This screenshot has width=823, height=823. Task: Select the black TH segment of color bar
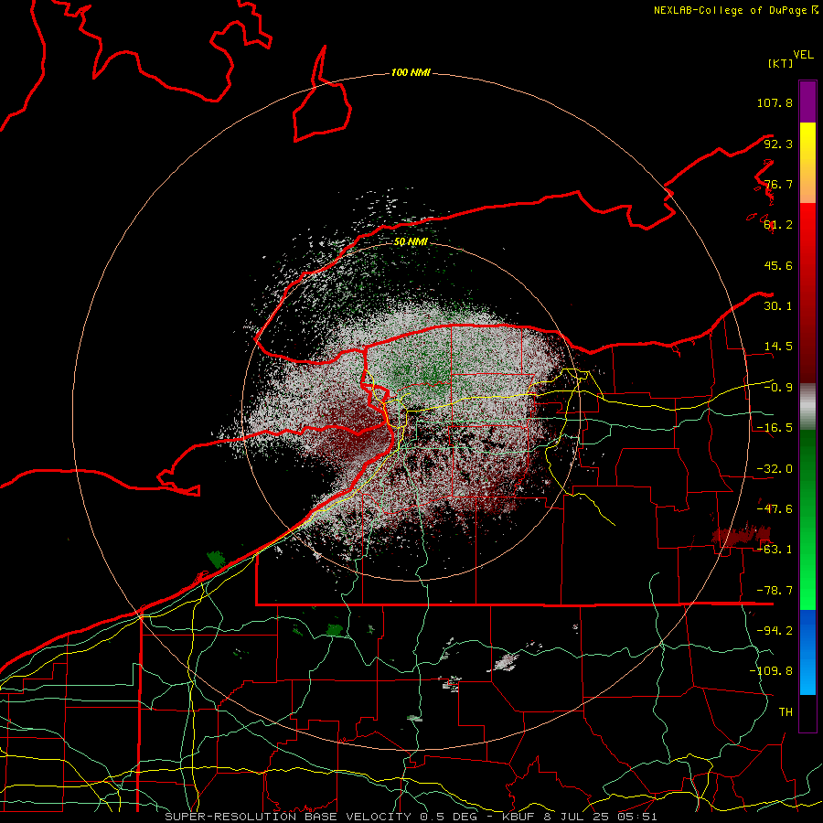tap(807, 712)
